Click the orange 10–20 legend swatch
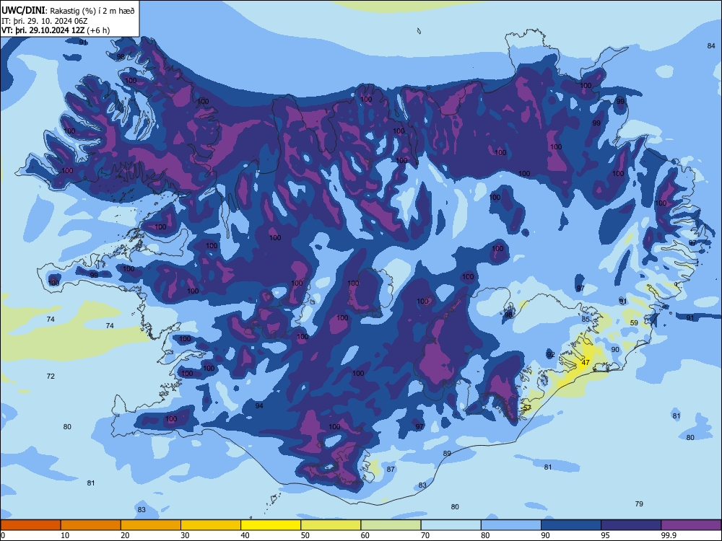 tap(91, 525)
